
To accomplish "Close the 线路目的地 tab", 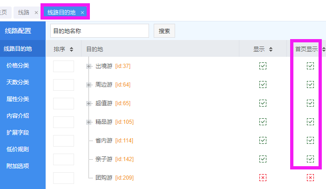I will [x=82, y=13].
